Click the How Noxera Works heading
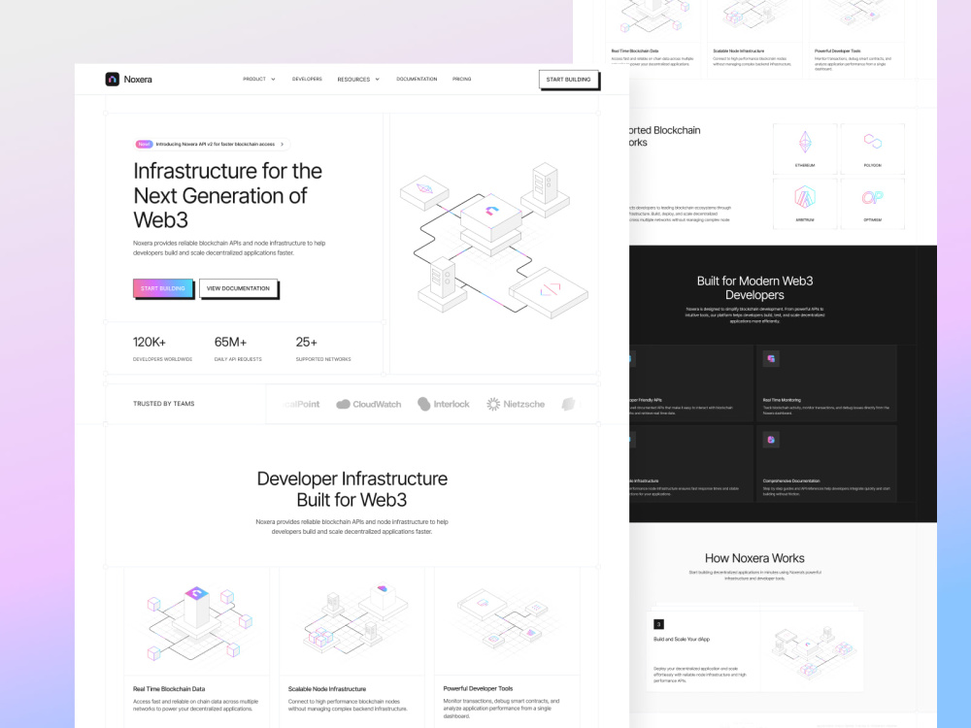Image resolution: width=971 pixels, height=728 pixels. 754,558
